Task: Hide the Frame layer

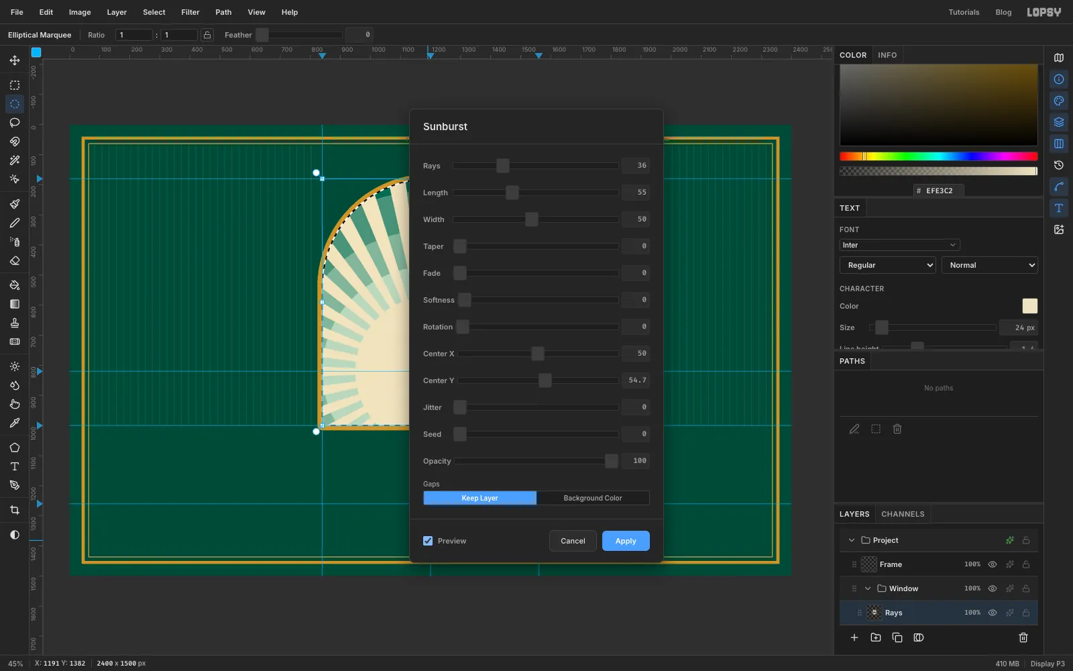Action: click(x=993, y=564)
